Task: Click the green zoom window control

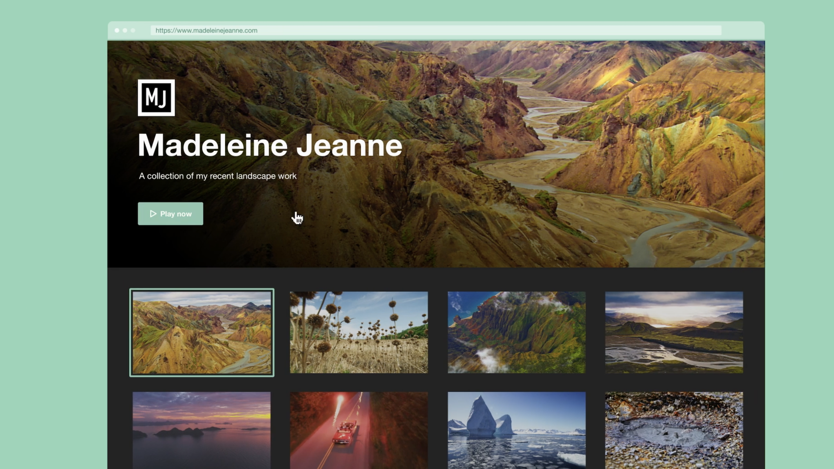Action: (x=133, y=30)
